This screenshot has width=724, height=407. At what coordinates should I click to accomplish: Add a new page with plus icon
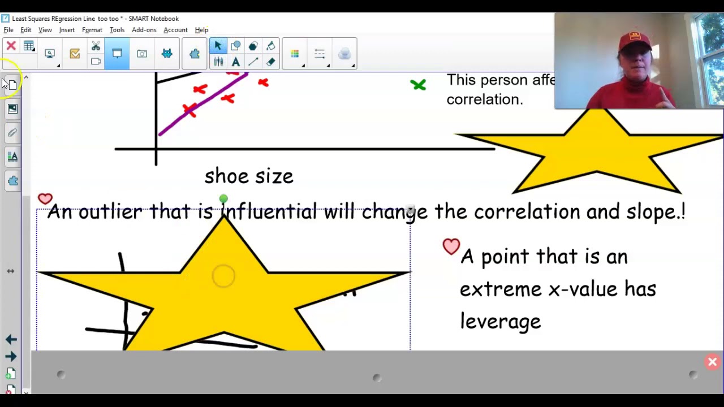(10, 374)
